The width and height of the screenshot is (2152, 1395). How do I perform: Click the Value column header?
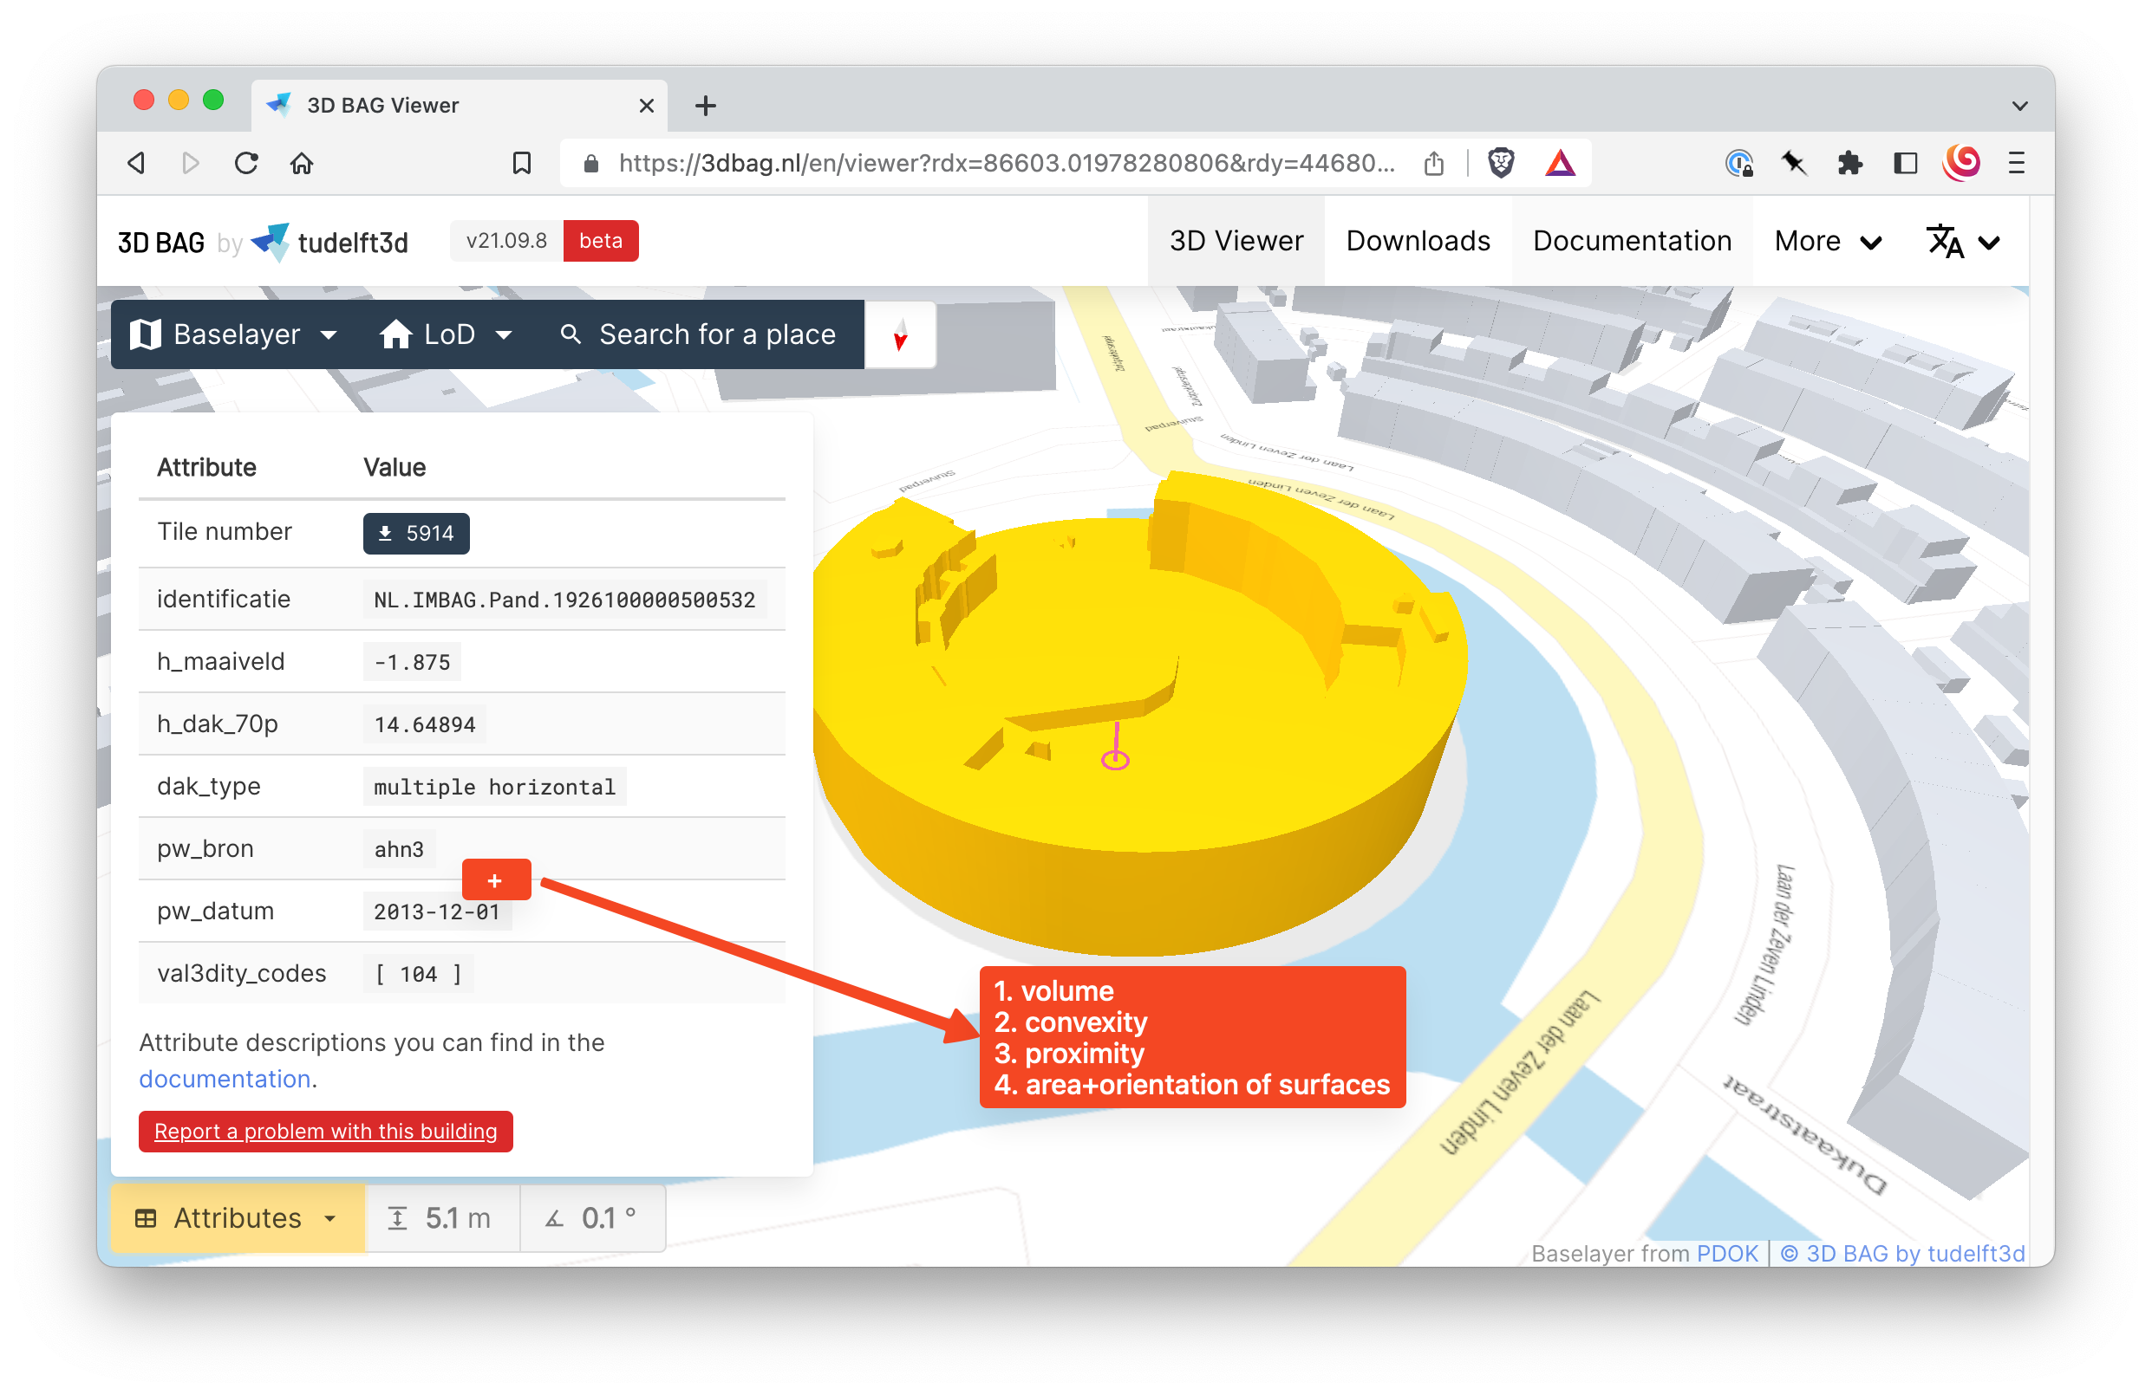click(395, 468)
